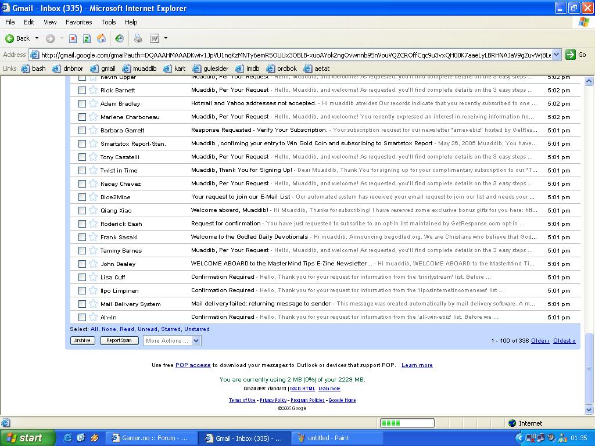Click the IE Back arrow icon

click(9, 38)
